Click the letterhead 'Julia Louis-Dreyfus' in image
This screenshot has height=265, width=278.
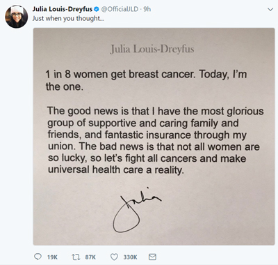(152, 49)
